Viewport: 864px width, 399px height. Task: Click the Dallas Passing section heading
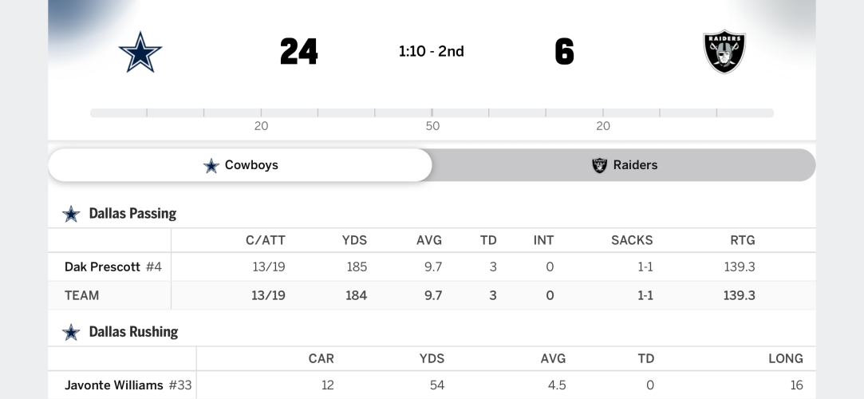tap(132, 214)
